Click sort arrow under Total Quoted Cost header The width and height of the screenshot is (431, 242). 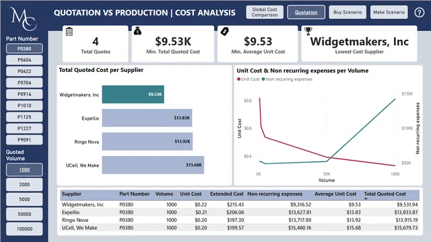pos(366,198)
